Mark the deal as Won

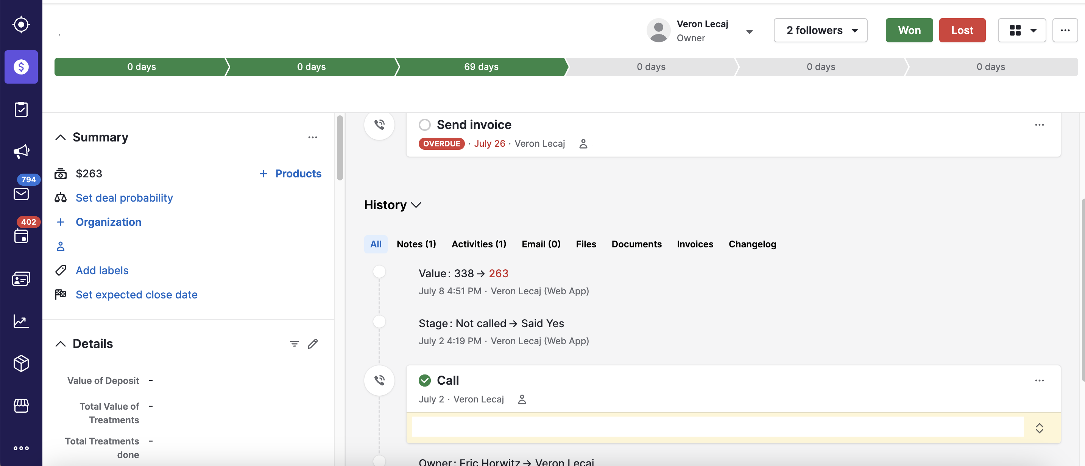[909, 30]
